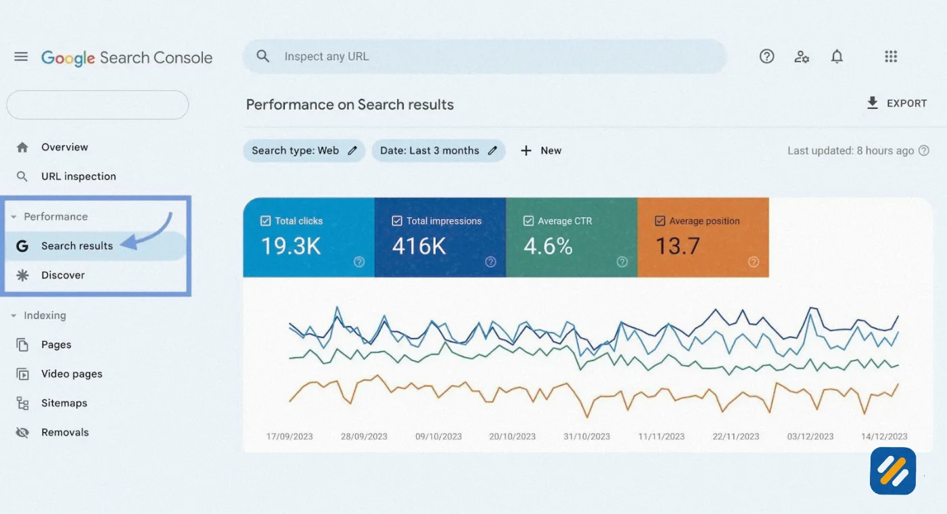947x514 pixels.
Task: Click the search magnifier icon in URL bar
Action: coord(263,56)
